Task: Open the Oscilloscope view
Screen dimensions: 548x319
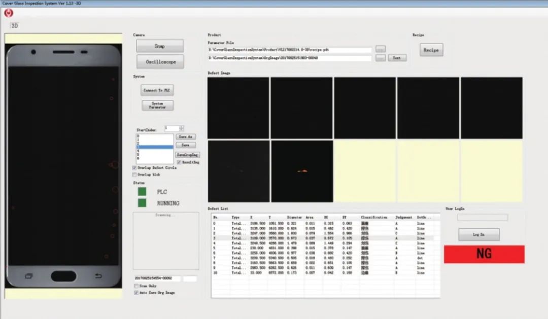Action: pos(160,62)
